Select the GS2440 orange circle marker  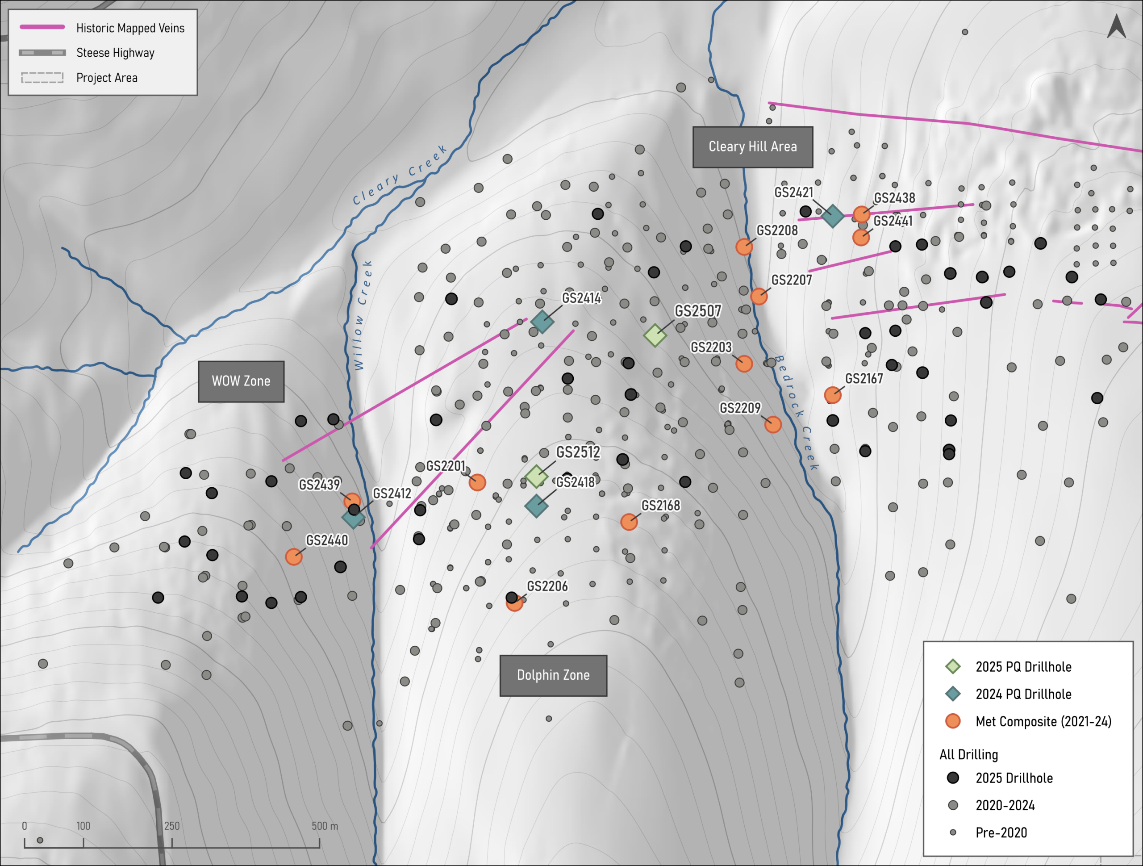pos(293,556)
